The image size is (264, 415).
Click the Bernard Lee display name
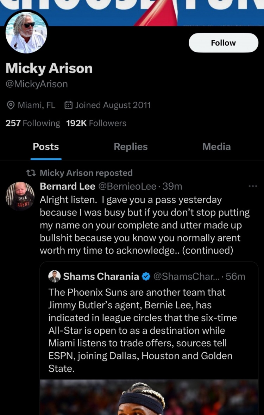(68, 186)
